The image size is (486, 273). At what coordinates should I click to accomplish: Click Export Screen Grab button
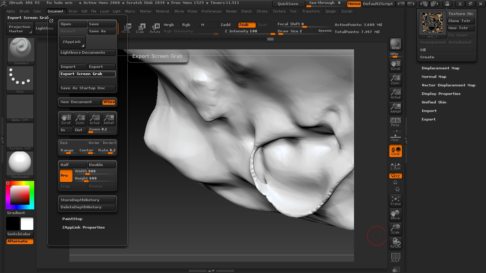coord(87,74)
